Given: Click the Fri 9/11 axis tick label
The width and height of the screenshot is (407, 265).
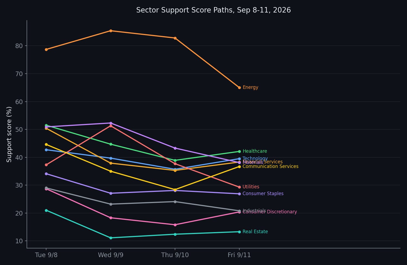Looking at the screenshot, I should pyautogui.click(x=239, y=255).
